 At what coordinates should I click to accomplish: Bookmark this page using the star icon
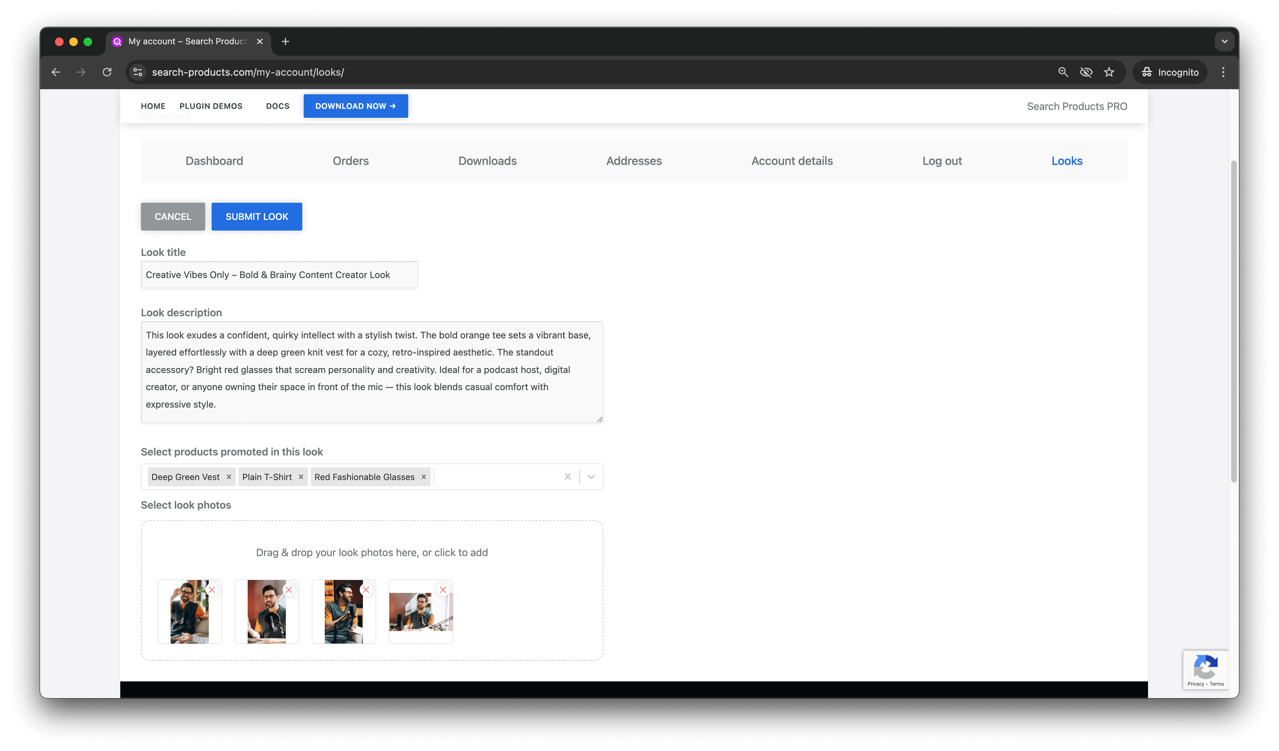point(1109,72)
